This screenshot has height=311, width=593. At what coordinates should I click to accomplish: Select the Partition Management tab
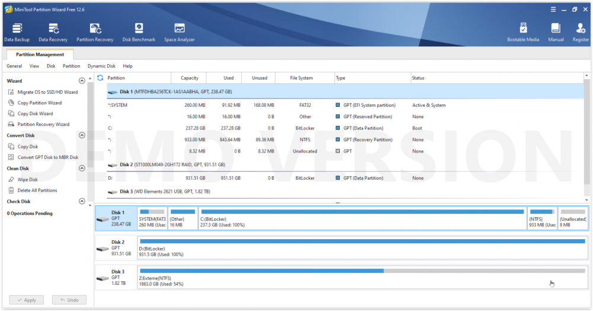pyautogui.click(x=40, y=55)
